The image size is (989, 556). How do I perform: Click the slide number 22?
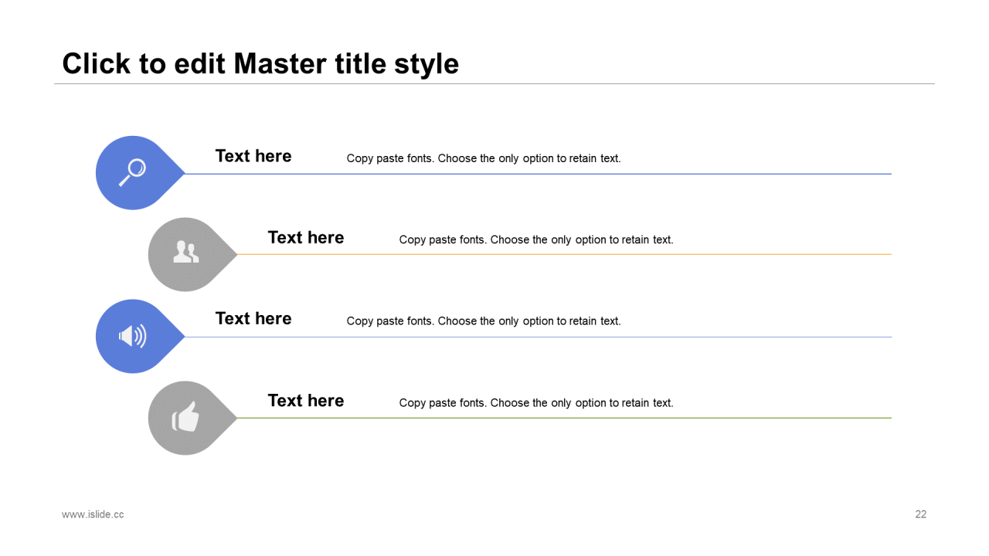(x=920, y=514)
